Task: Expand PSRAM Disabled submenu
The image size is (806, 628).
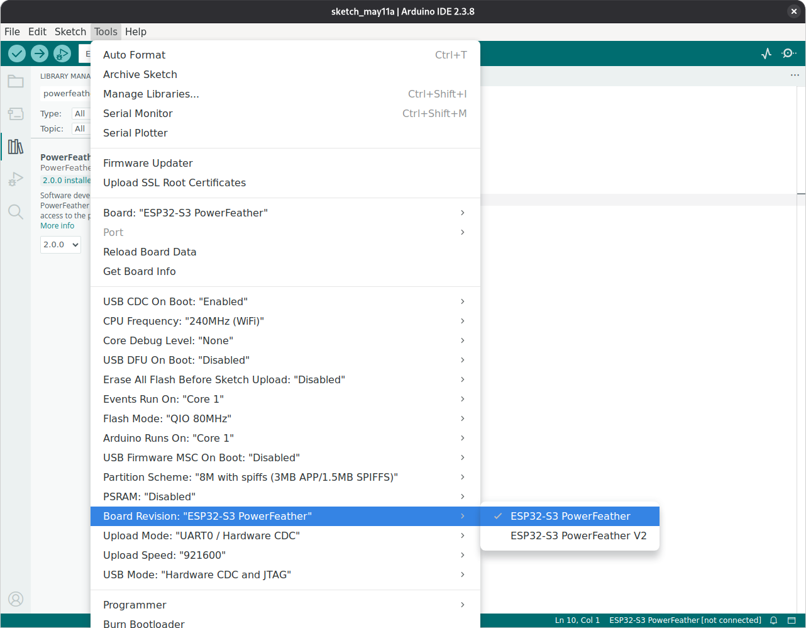Action: 285,496
